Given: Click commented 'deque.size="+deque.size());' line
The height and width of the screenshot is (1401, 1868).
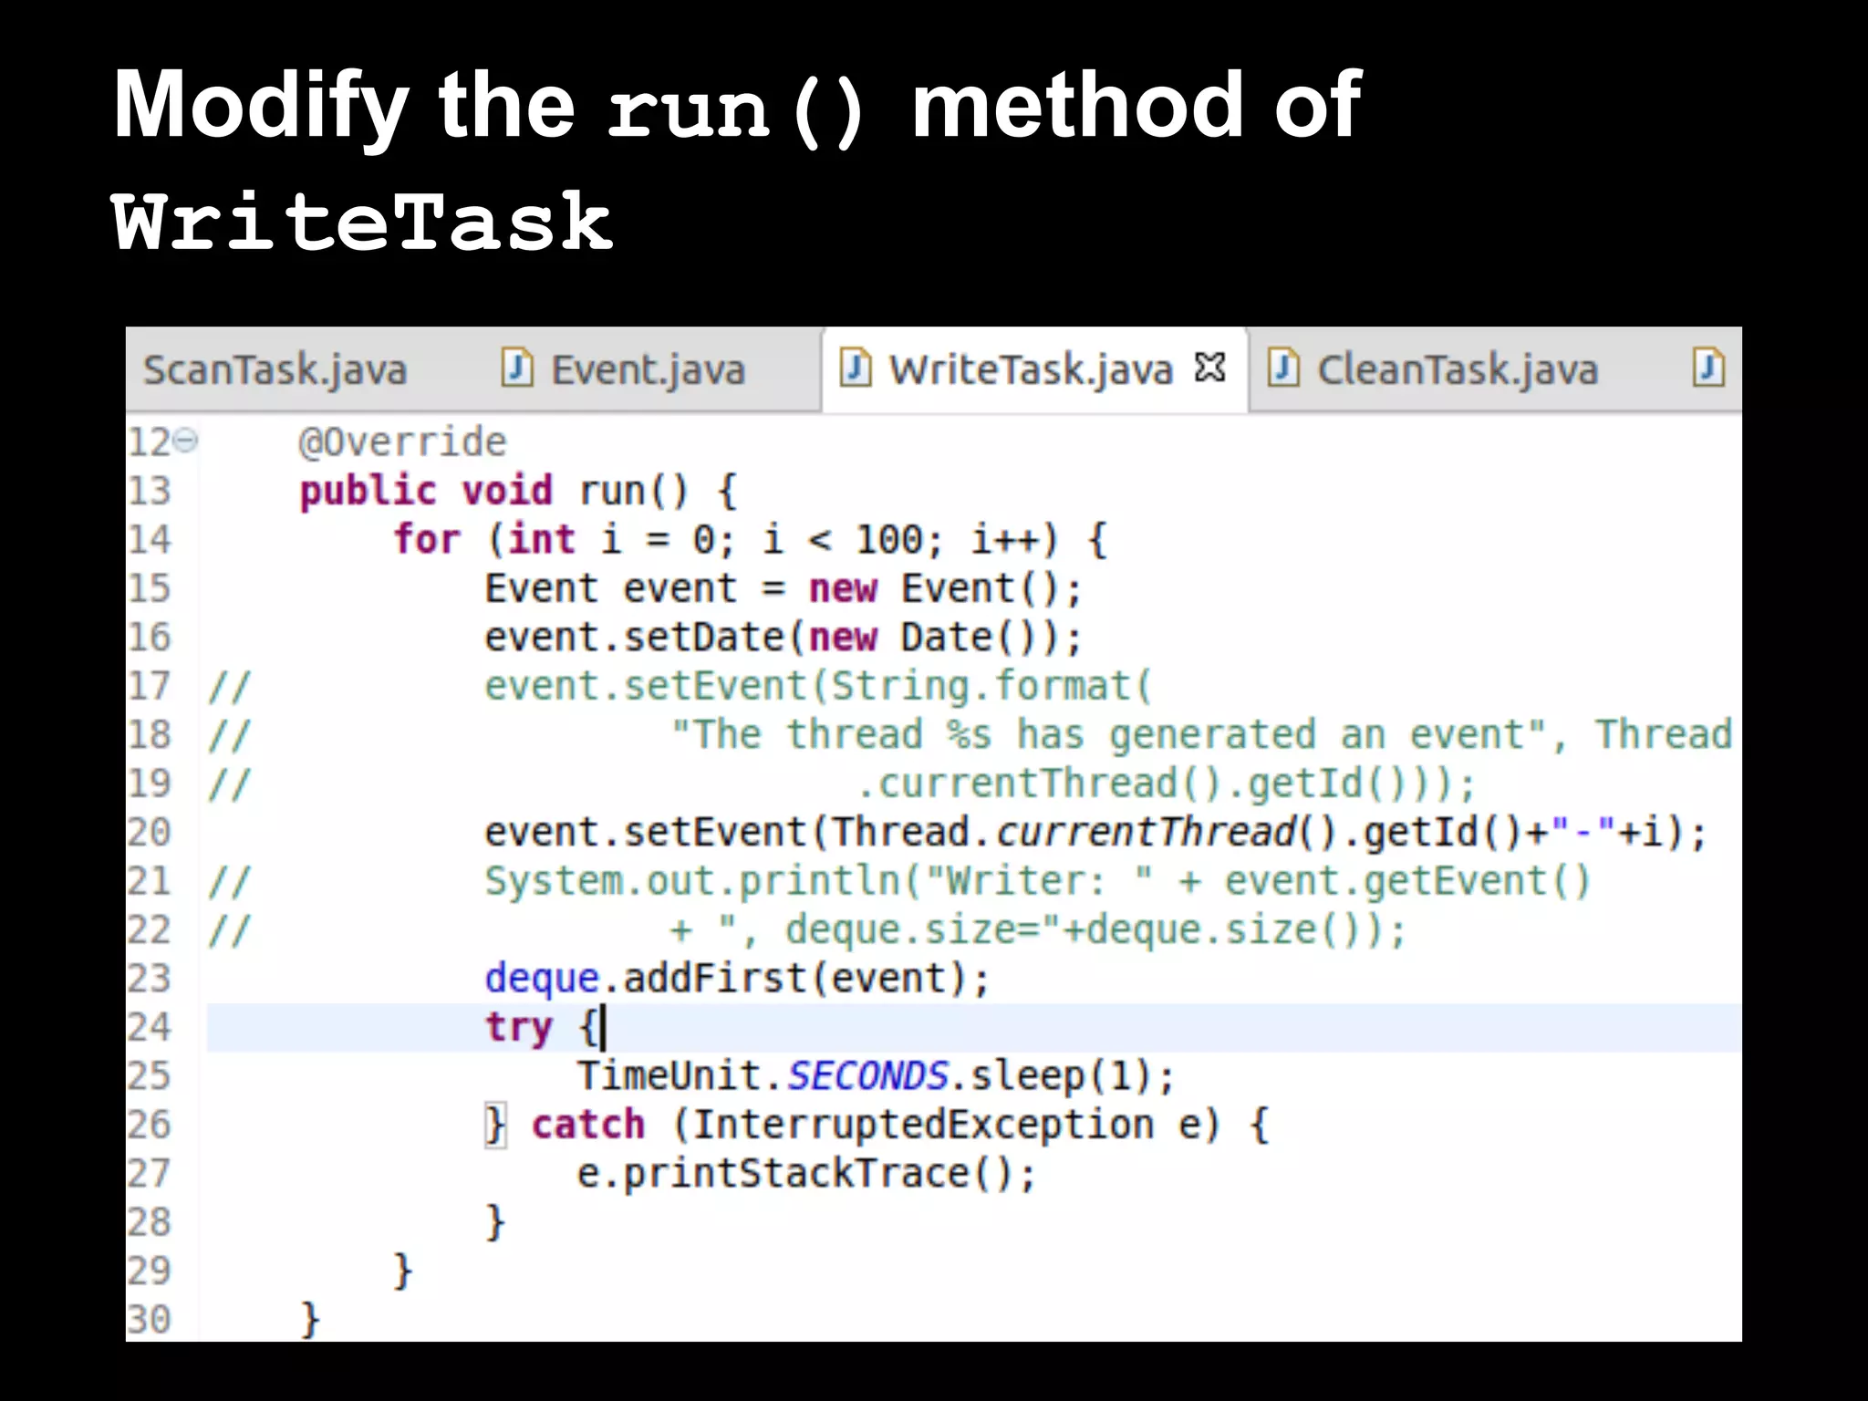Looking at the screenshot, I should pyautogui.click(x=1038, y=929).
